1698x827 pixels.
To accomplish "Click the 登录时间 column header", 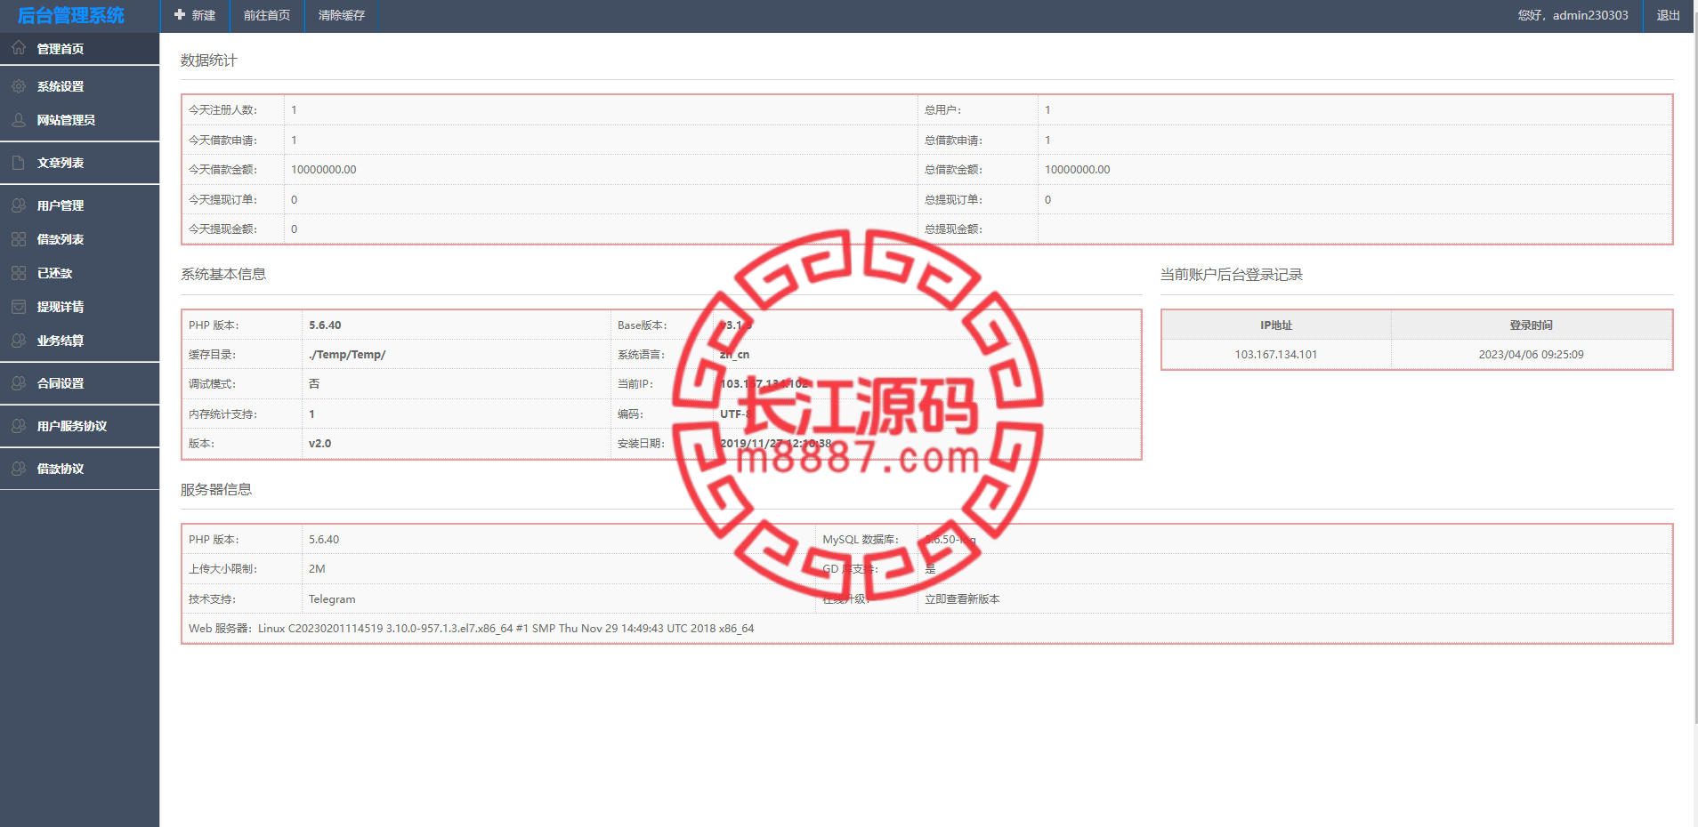I will 1532,325.
